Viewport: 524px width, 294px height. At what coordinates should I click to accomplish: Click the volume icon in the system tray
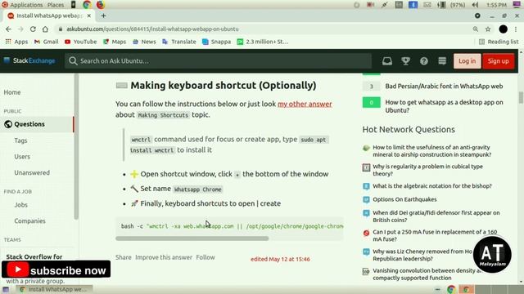coord(475,5)
